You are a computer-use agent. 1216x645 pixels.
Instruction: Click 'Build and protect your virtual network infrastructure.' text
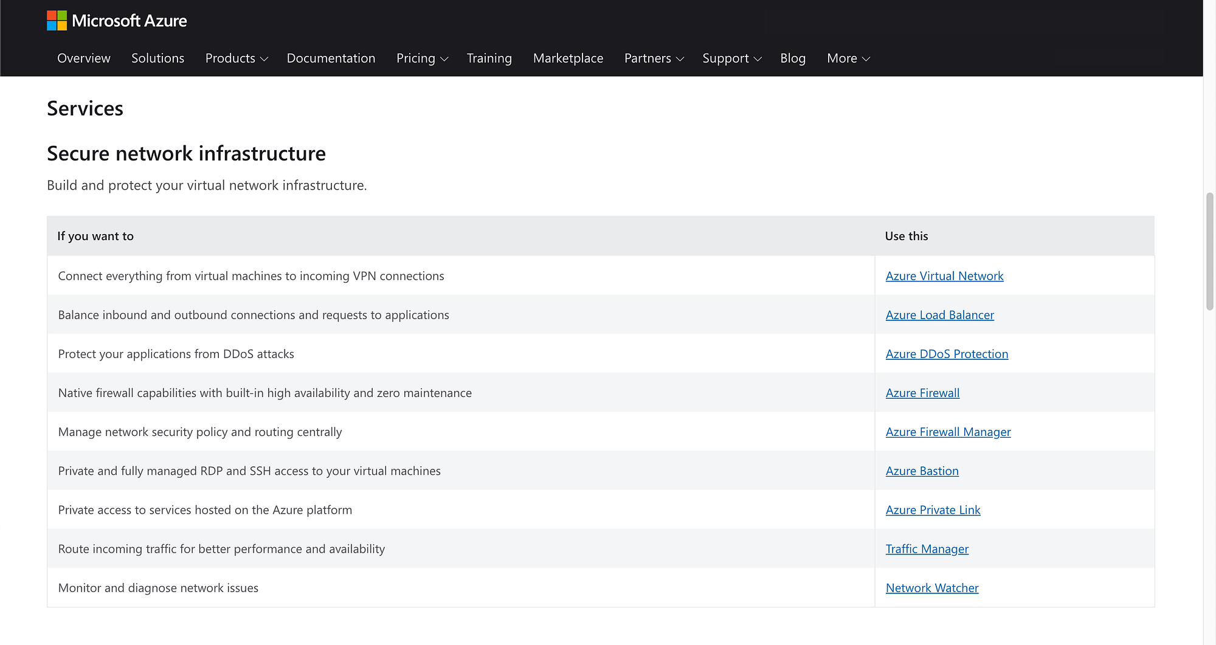(x=207, y=185)
